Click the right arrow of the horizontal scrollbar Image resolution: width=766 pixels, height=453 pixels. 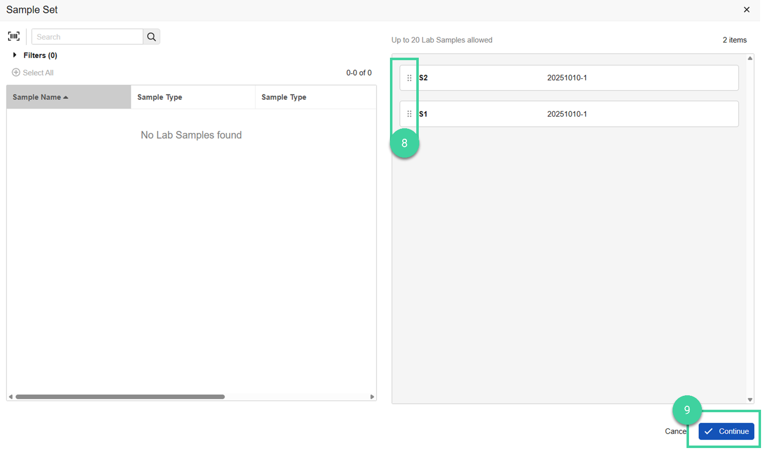coord(372,396)
